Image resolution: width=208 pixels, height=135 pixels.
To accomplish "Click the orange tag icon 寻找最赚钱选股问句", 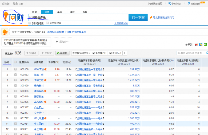I will (x=151, y=18).
